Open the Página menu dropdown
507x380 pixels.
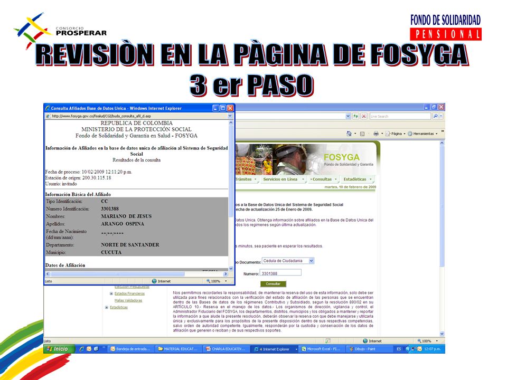click(396, 134)
